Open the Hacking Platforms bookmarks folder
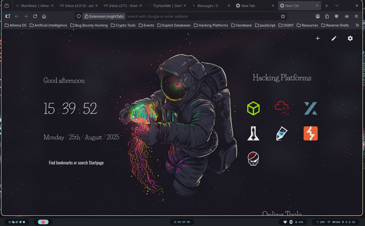Viewport: 365px width, 226px height. click(211, 25)
